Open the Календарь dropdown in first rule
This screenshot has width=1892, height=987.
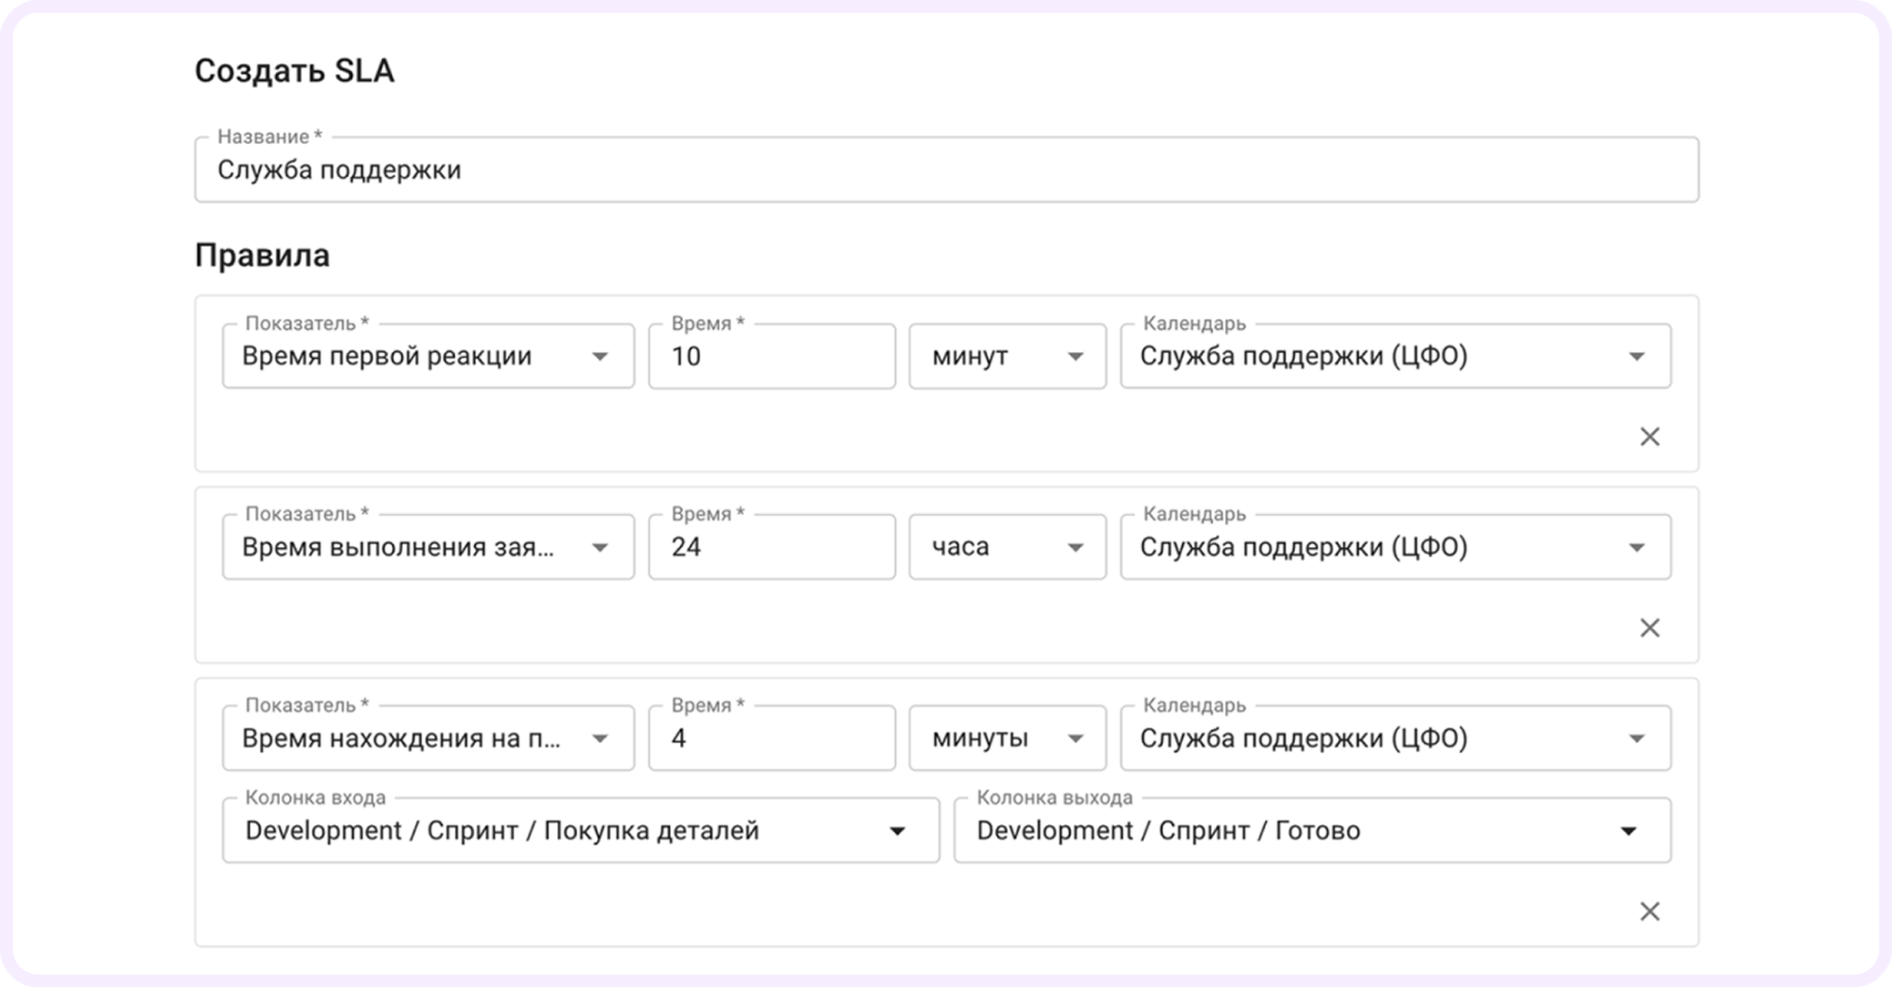click(1394, 357)
